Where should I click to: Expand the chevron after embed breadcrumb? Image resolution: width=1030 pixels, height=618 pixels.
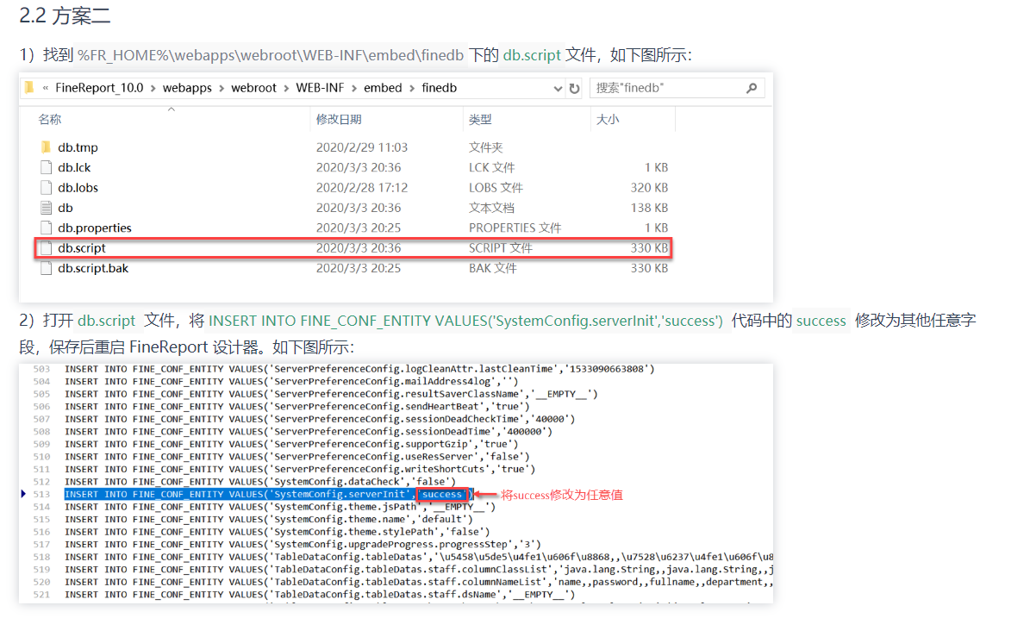point(412,89)
